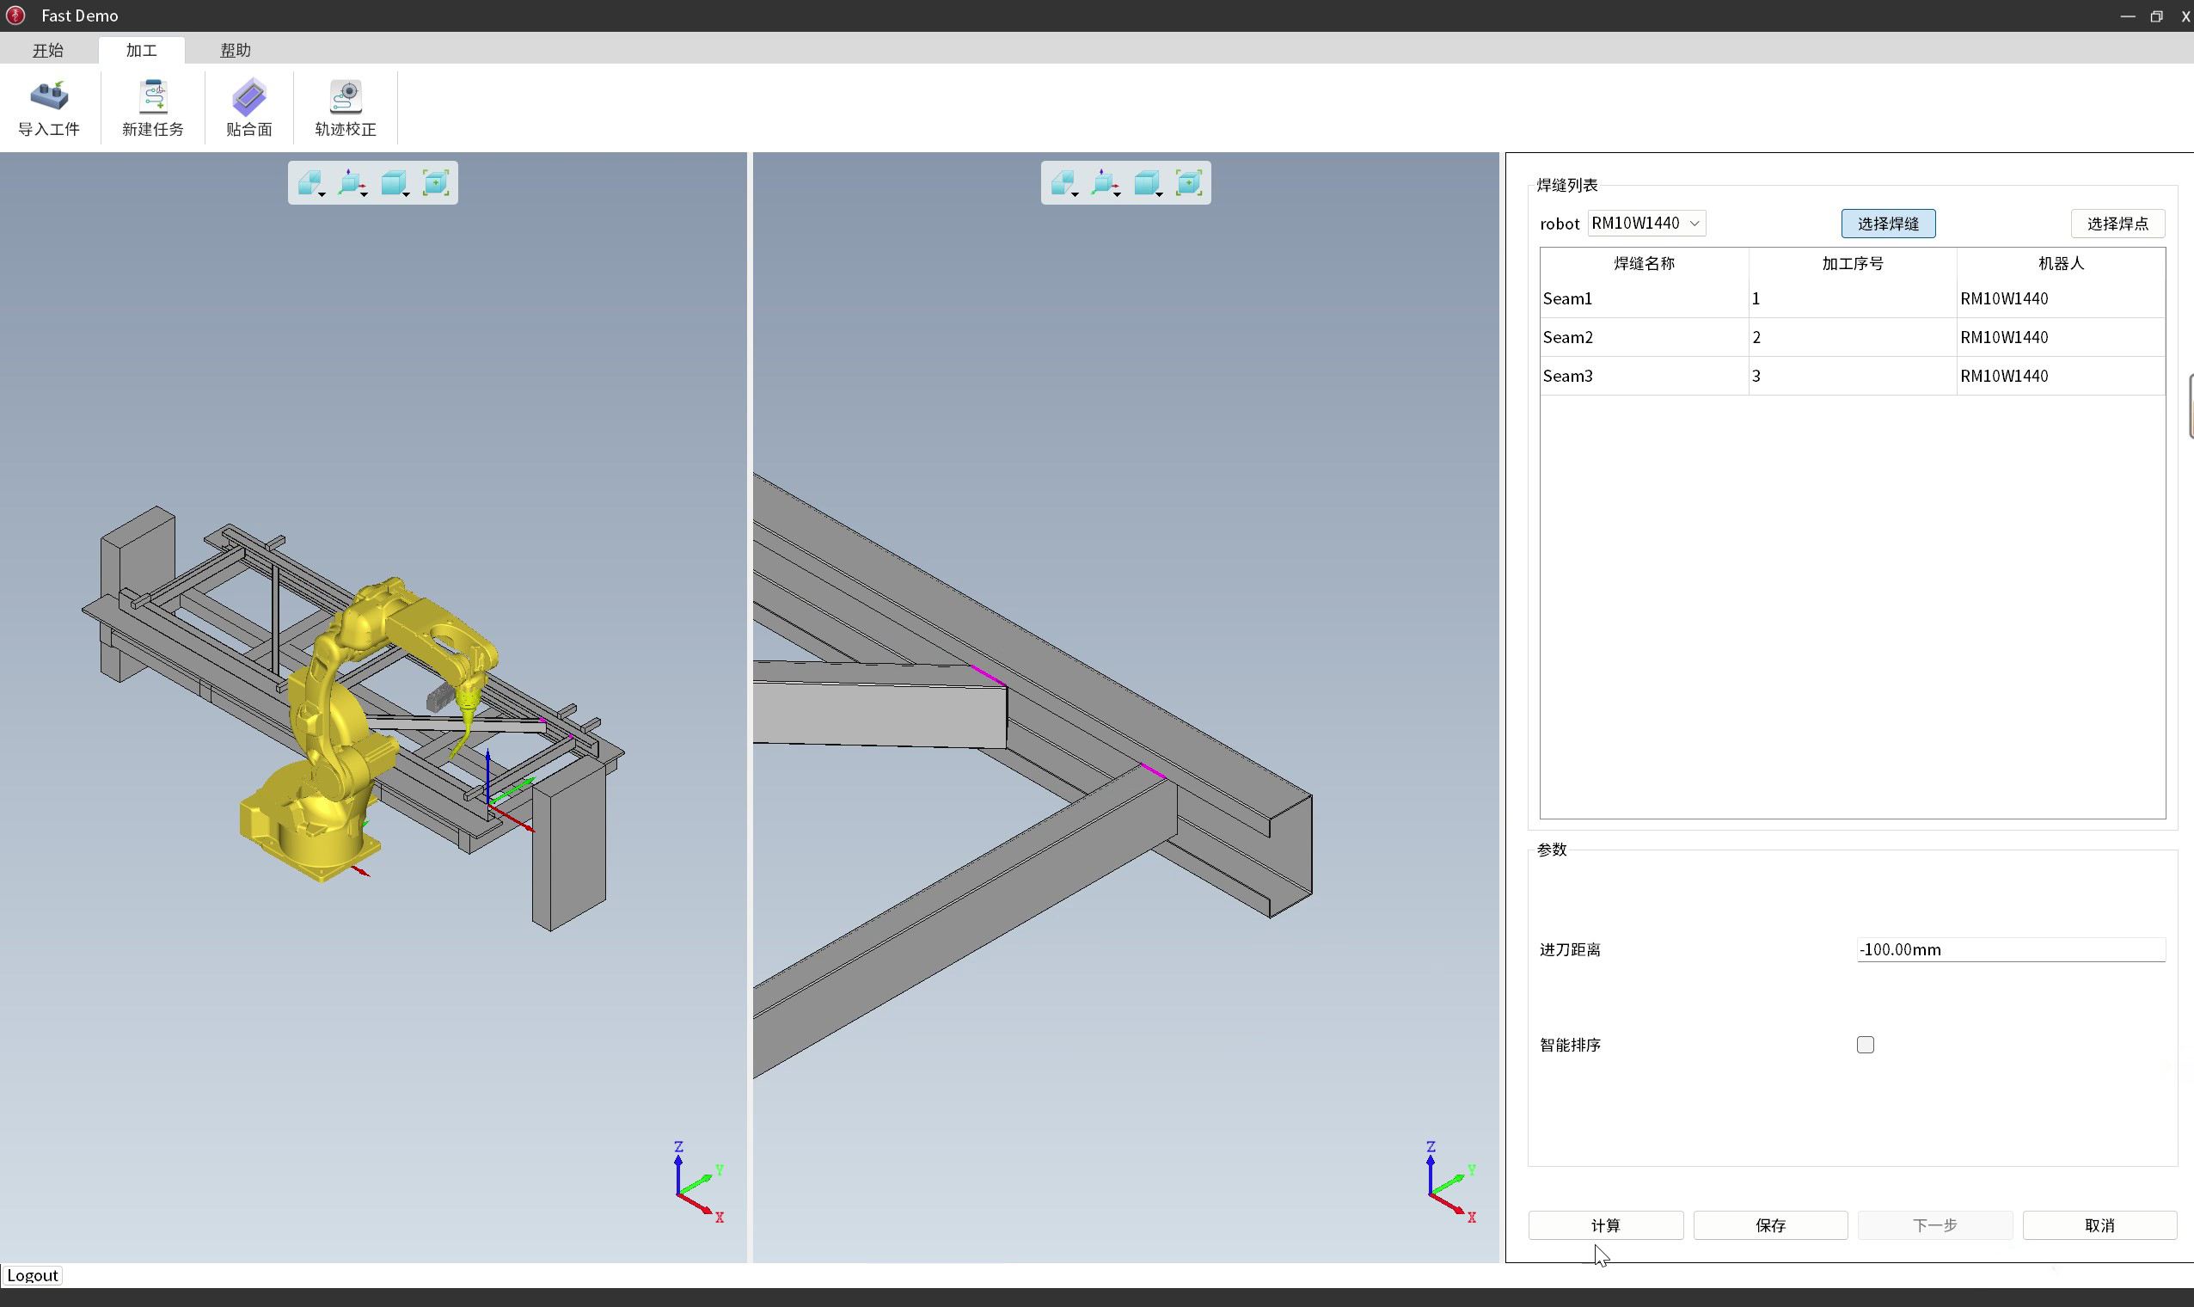This screenshot has height=1307, width=2194.
Task: Click axis orientation icon in left viewport
Action: click(x=352, y=183)
